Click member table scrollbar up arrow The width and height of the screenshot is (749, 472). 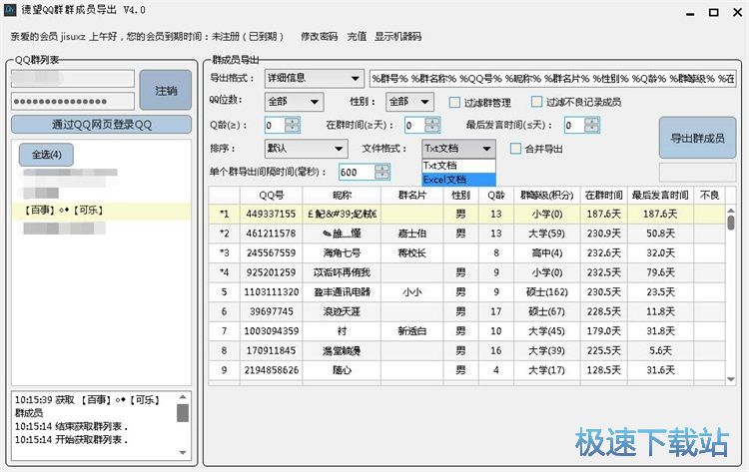click(731, 210)
